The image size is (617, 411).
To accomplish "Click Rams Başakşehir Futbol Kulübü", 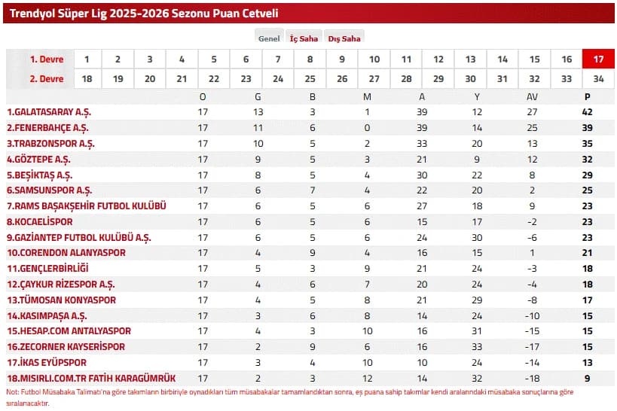I will click(x=87, y=206).
